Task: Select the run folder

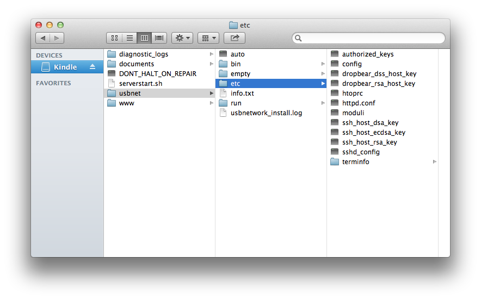Action: coord(271,103)
